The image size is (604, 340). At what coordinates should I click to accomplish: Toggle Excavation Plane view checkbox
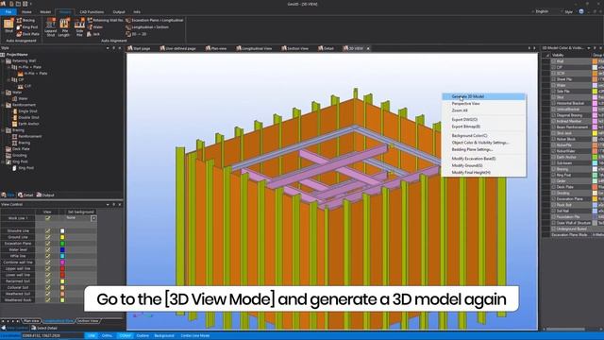tap(48, 244)
